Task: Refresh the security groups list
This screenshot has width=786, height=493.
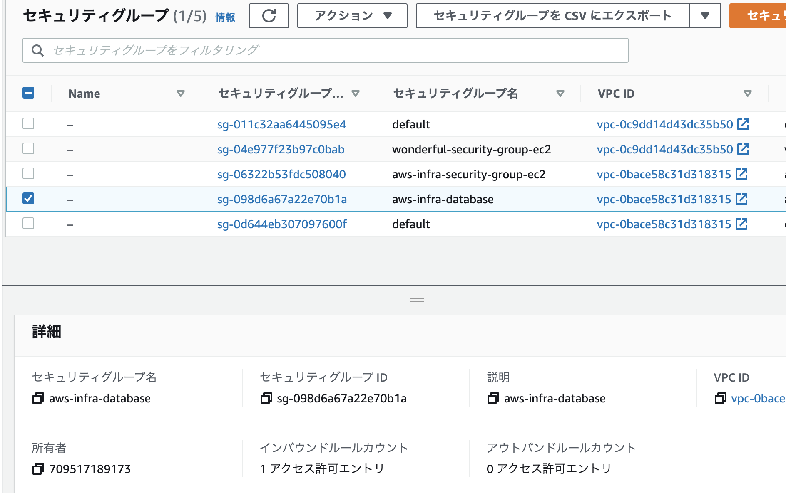Action: click(x=269, y=16)
